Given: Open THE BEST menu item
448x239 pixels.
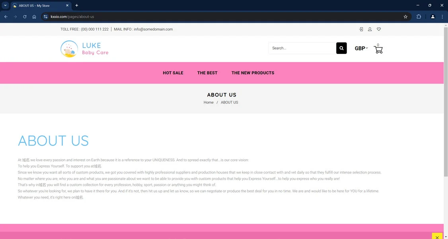Looking at the screenshot, I should [x=207, y=73].
